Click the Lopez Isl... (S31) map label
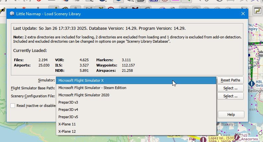The image size is (263, 142). (221, 138)
